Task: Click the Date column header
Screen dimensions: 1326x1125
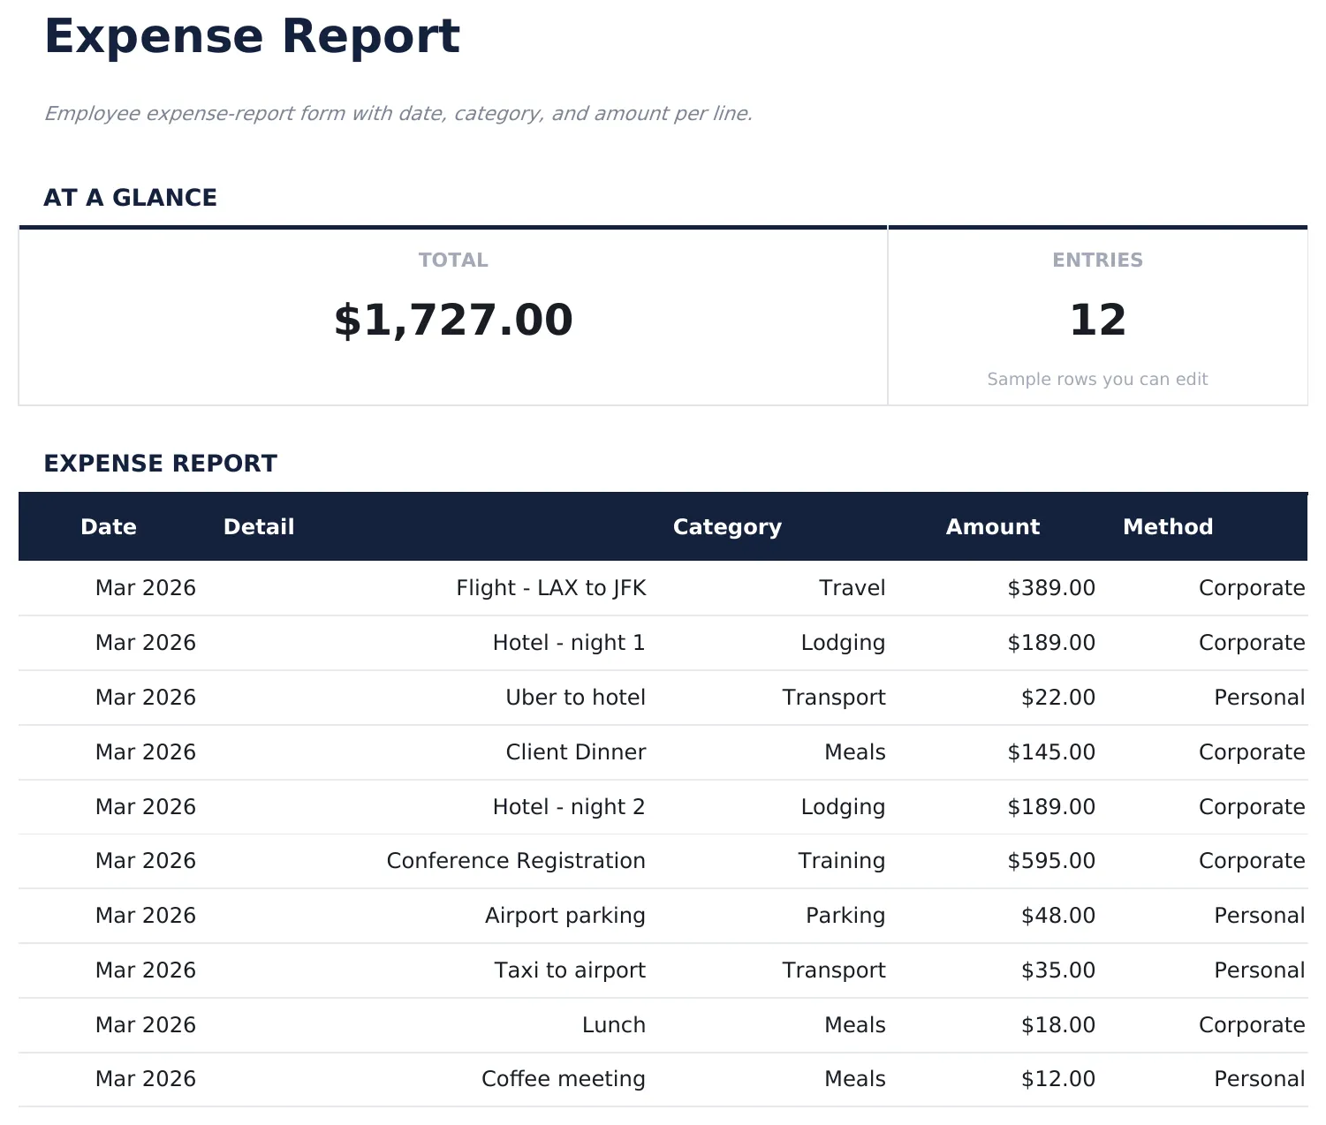Action: (x=108, y=526)
